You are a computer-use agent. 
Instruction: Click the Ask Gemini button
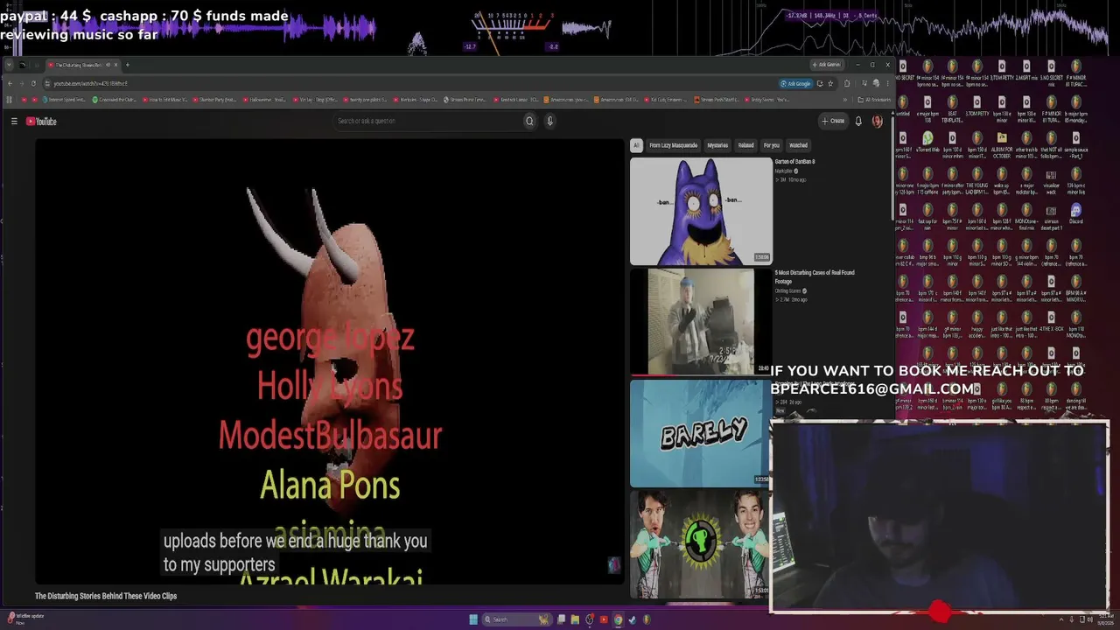[826, 65]
